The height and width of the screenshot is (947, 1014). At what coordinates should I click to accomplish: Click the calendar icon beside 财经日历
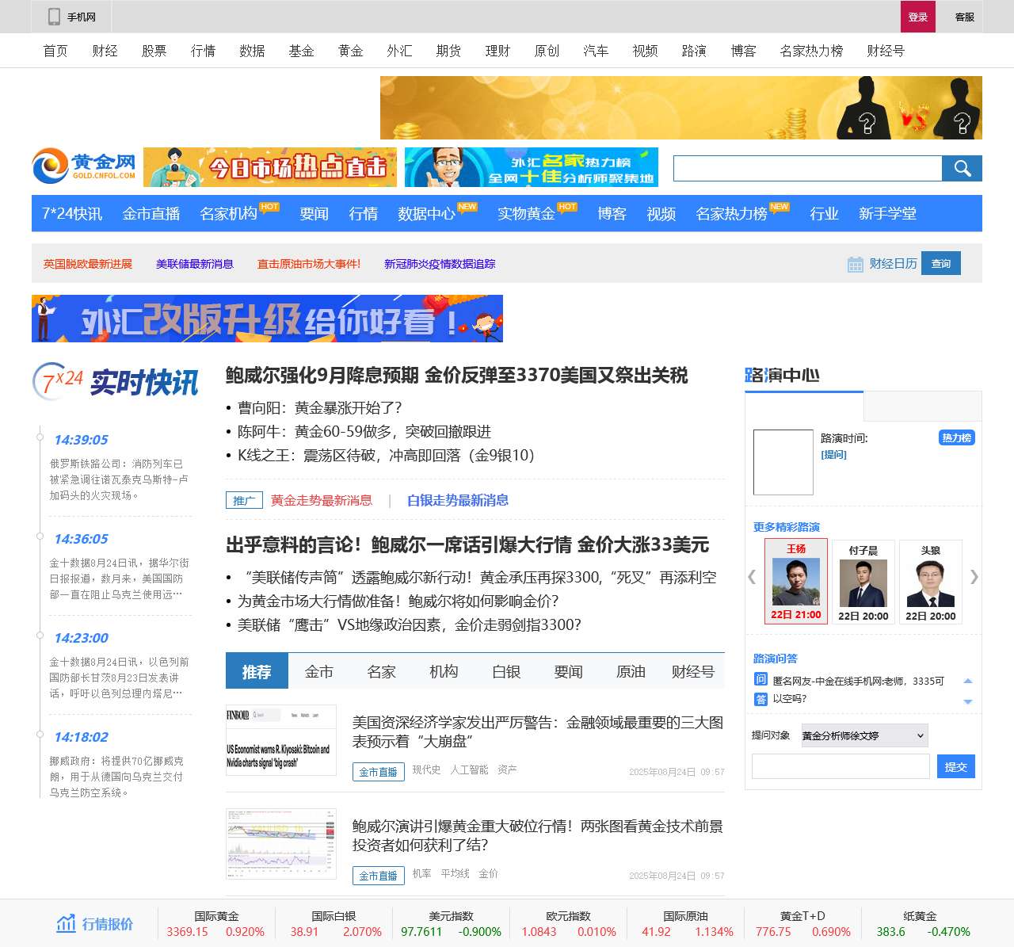pyautogui.click(x=856, y=263)
